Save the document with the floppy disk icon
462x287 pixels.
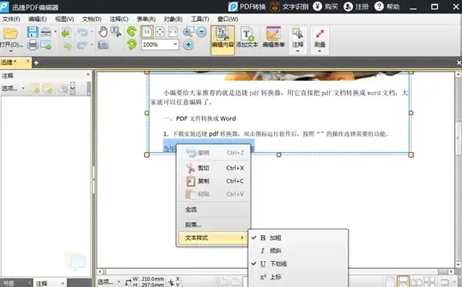coord(32,31)
